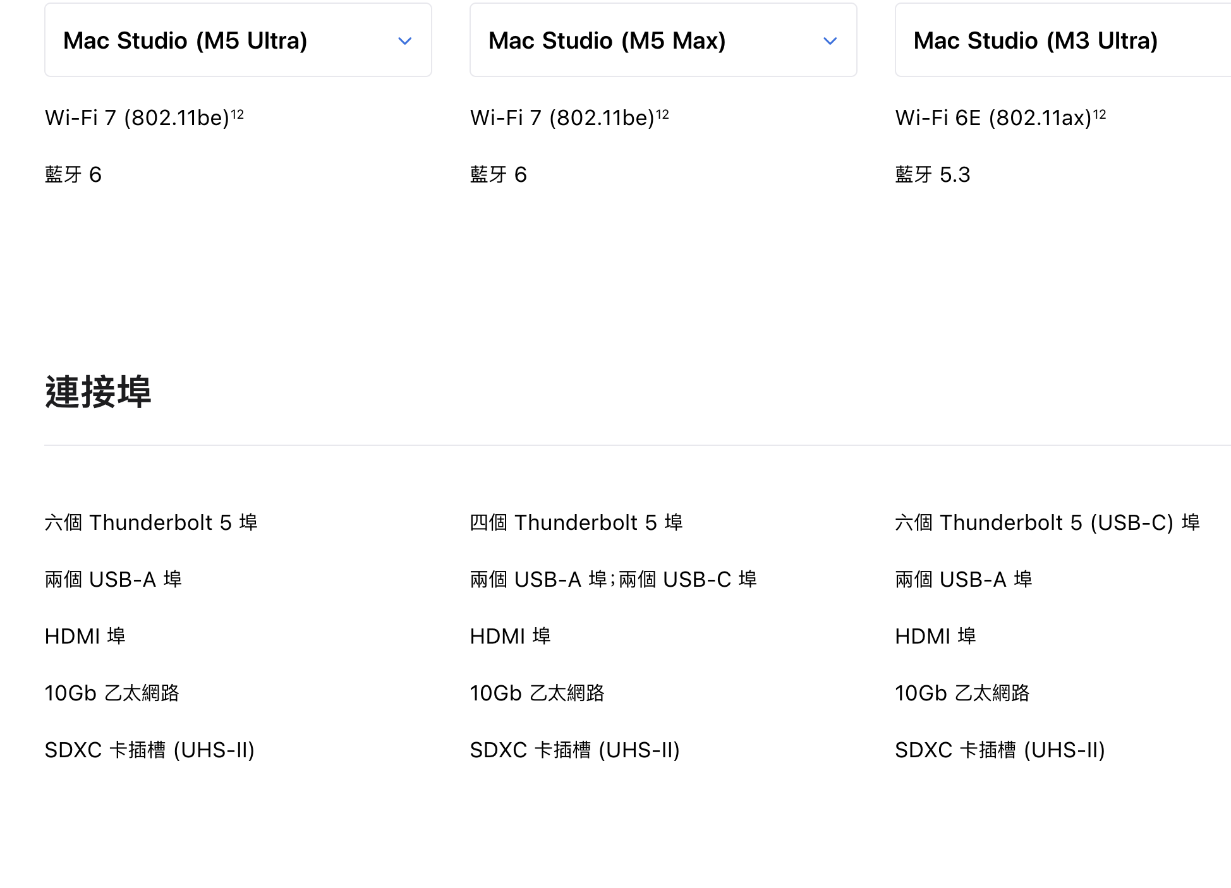
Task: Open the Mac Studio (M5 Max) model dropdown
Action: 664,40
